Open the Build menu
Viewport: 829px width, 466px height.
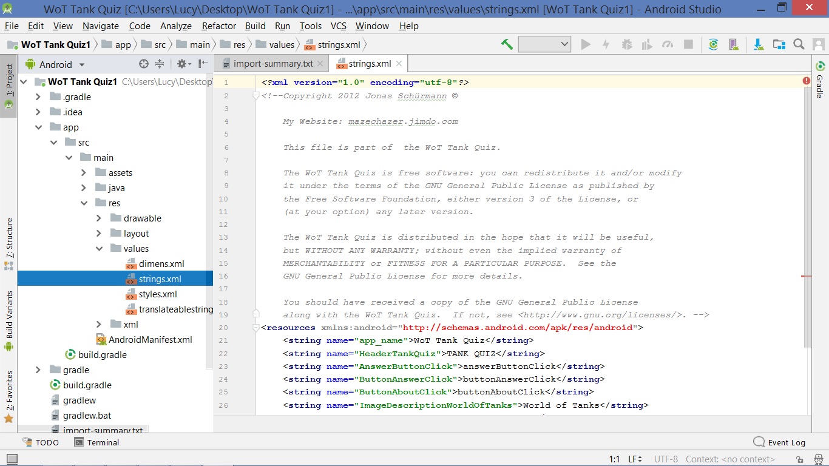coord(255,26)
